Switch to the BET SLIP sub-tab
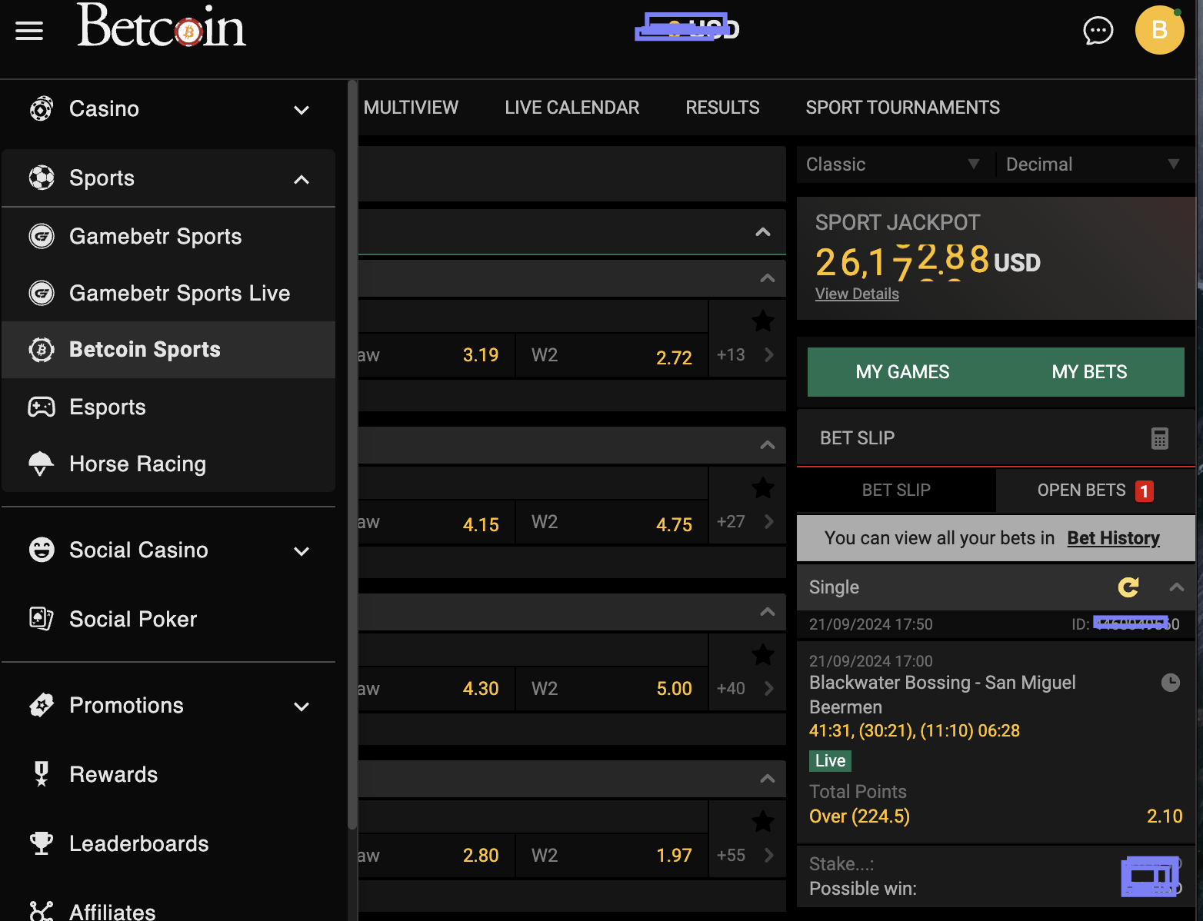The image size is (1203, 921). point(896,490)
